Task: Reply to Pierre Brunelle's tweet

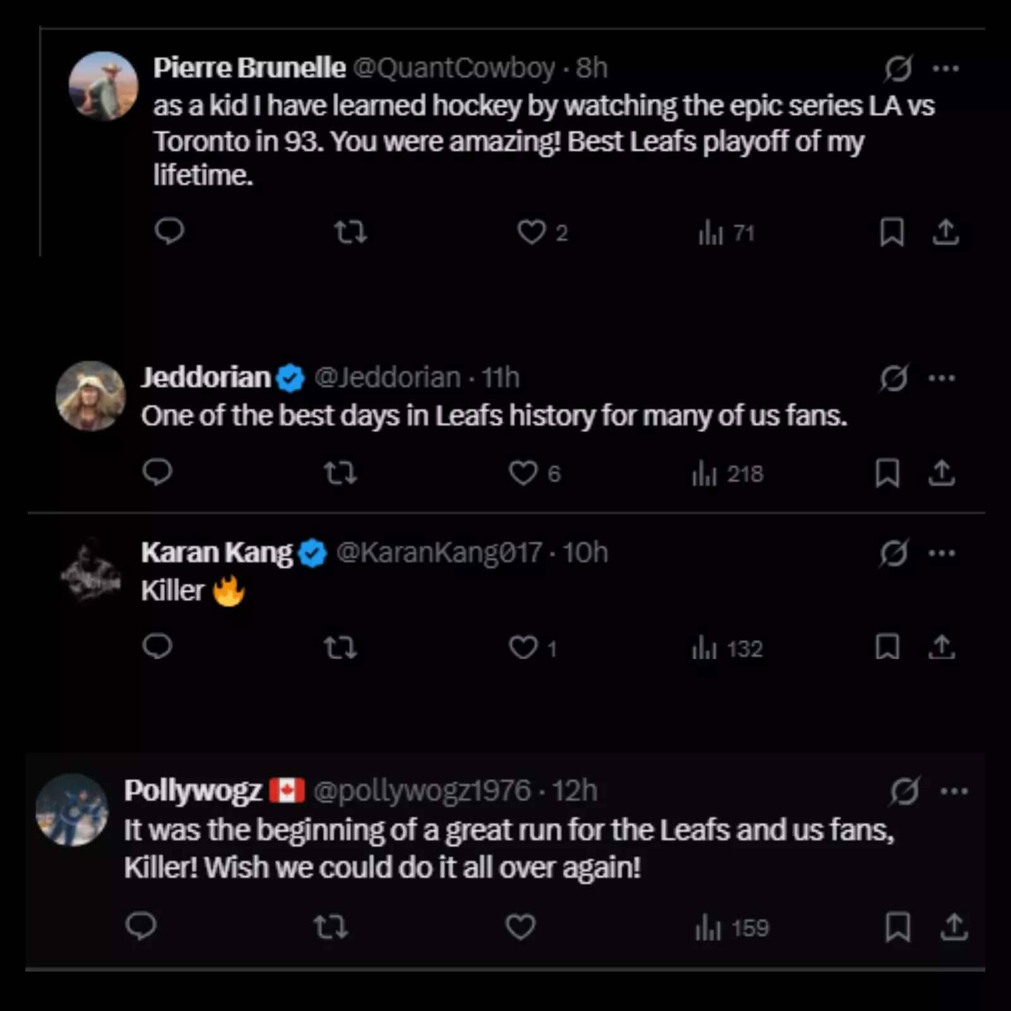Action: [x=169, y=231]
